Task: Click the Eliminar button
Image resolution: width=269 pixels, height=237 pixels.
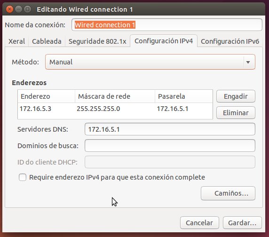Action: pos(236,113)
